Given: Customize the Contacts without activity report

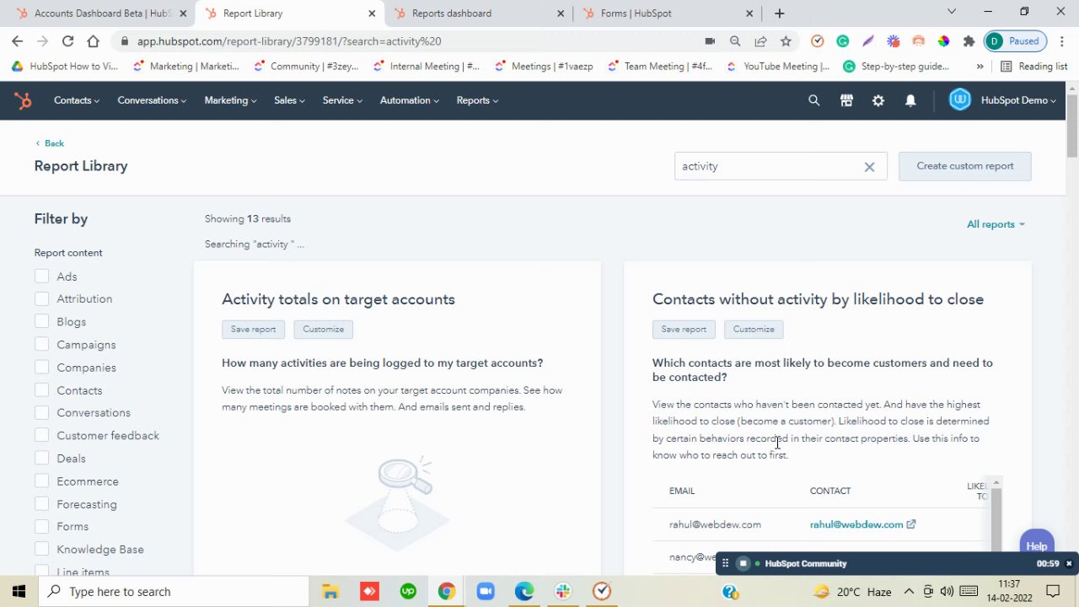Looking at the screenshot, I should pyautogui.click(x=754, y=329).
